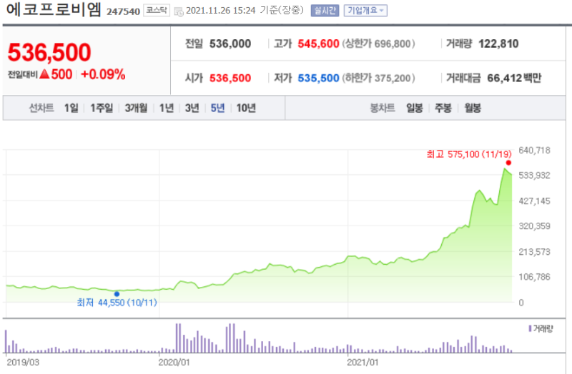Select the 3개월 line chart tab
Viewport: 572px width, 374px height.
[136, 108]
